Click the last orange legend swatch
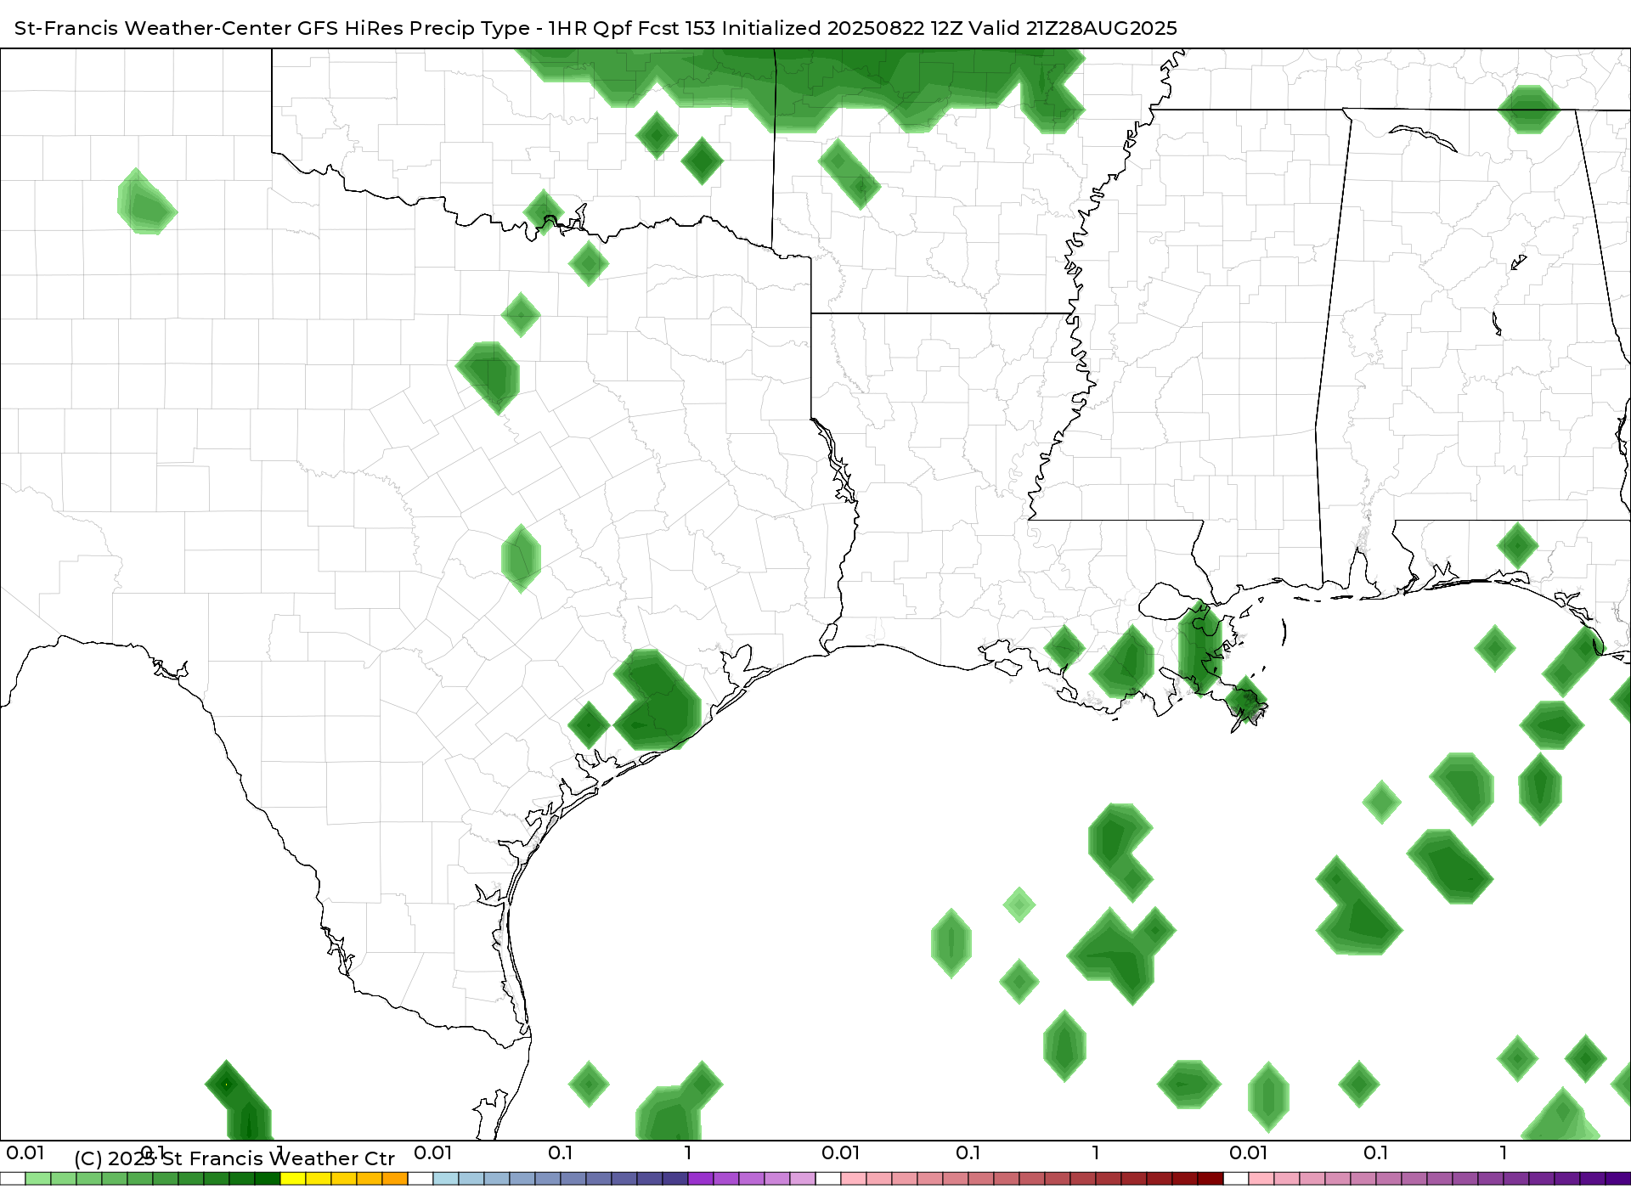Viewport: 1631px width, 1189px height. pyautogui.click(x=395, y=1179)
